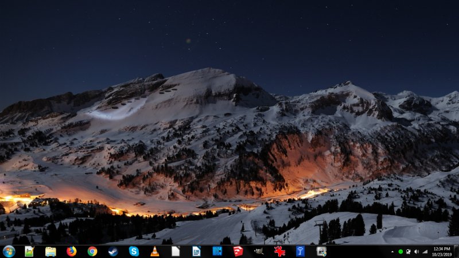The height and width of the screenshot is (258, 459).
Task: Click the green circle tray icon
Action: coord(400,252)
